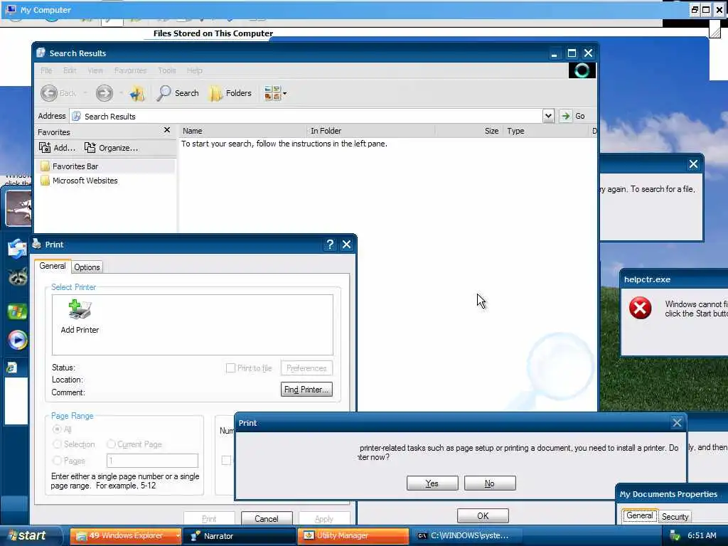Switch to Security tab in My Documents Properties
This screenshot has height=546, width=728.
click(x=675, y=517)
